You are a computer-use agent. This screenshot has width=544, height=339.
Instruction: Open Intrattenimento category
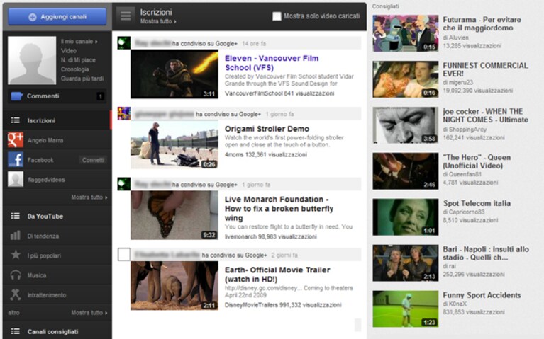coord(47,295)
